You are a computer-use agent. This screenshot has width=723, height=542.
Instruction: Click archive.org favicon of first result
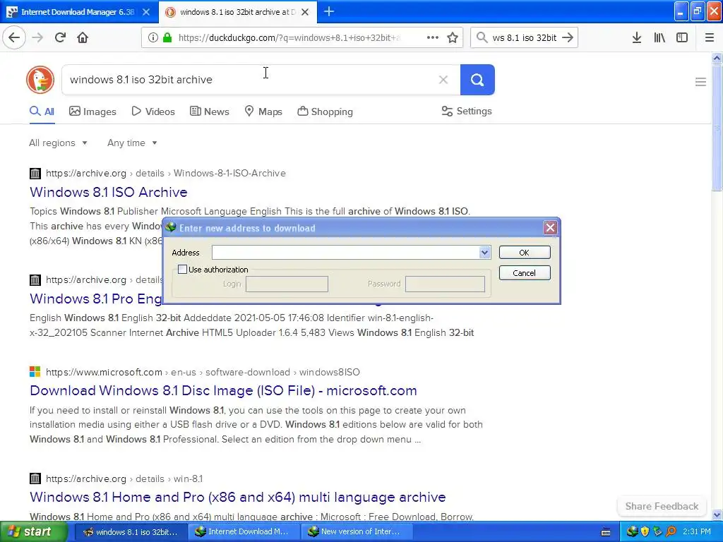pos(35,174)
